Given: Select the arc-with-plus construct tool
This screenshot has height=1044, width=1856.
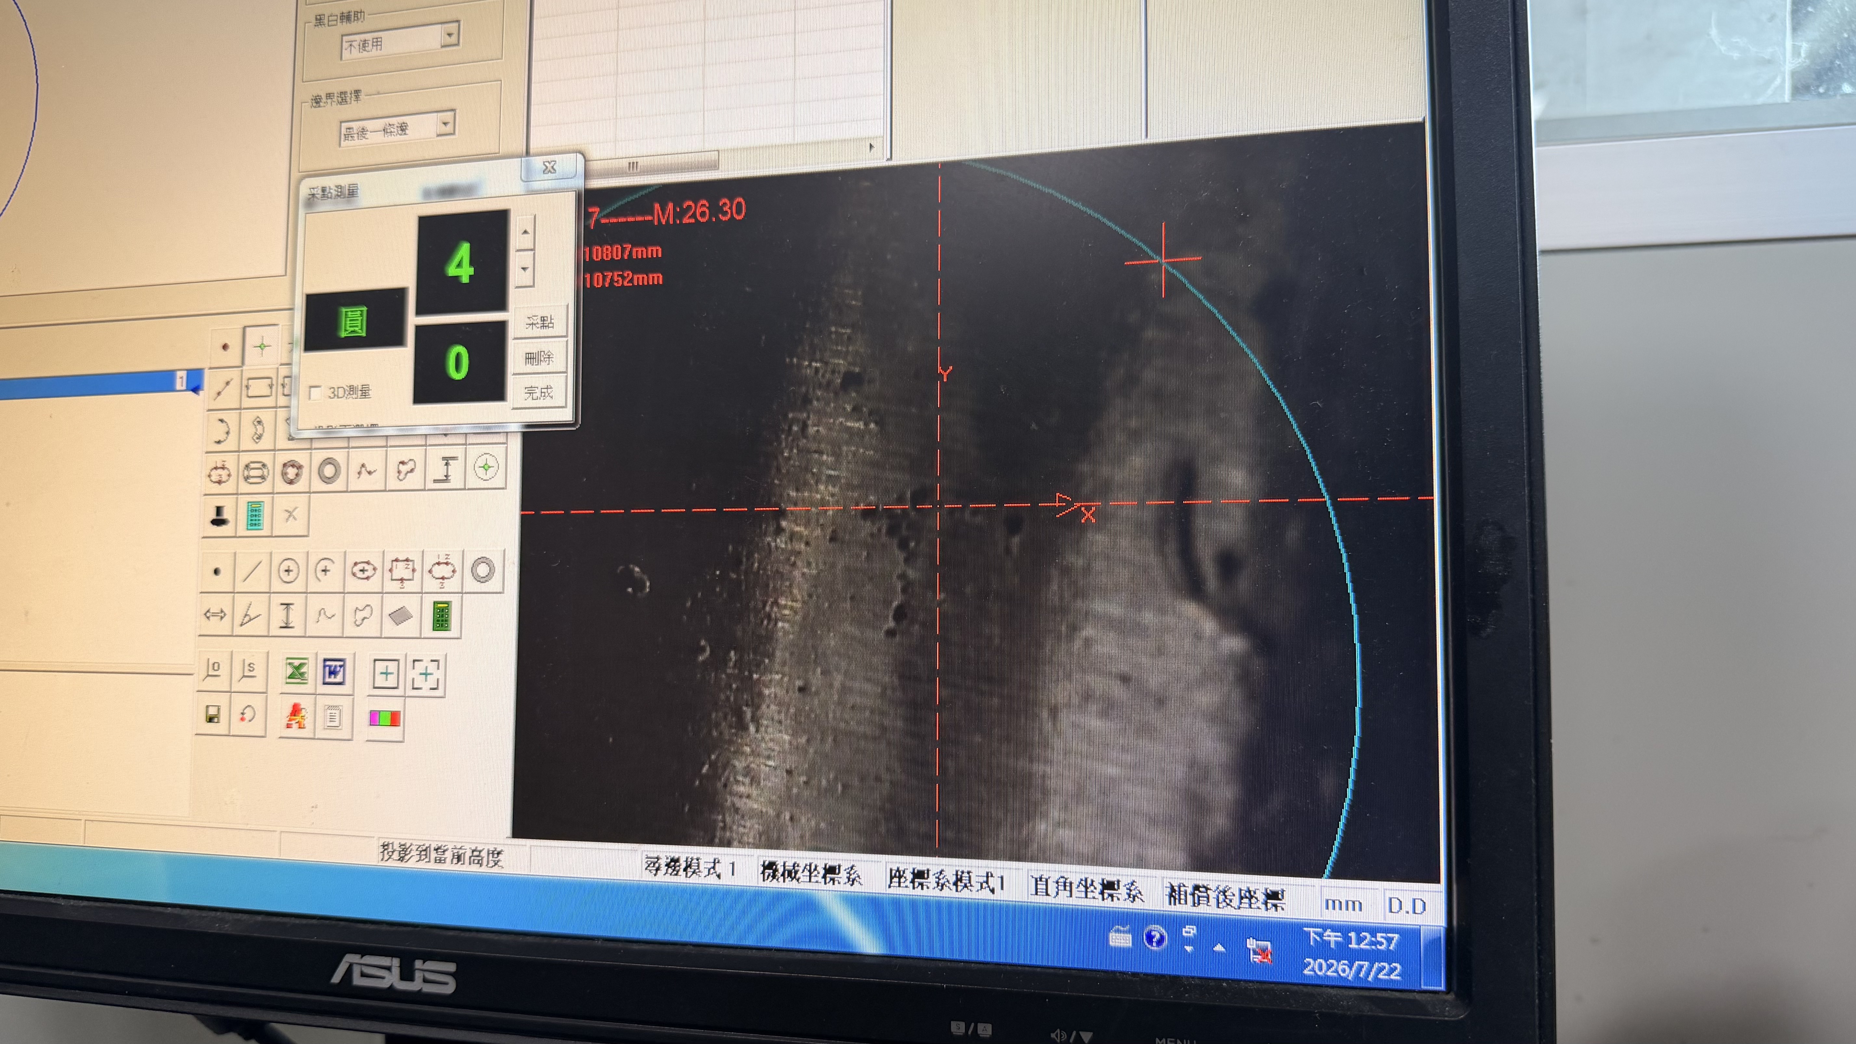Looking at the screenshot, I should (x=325, y=571).
